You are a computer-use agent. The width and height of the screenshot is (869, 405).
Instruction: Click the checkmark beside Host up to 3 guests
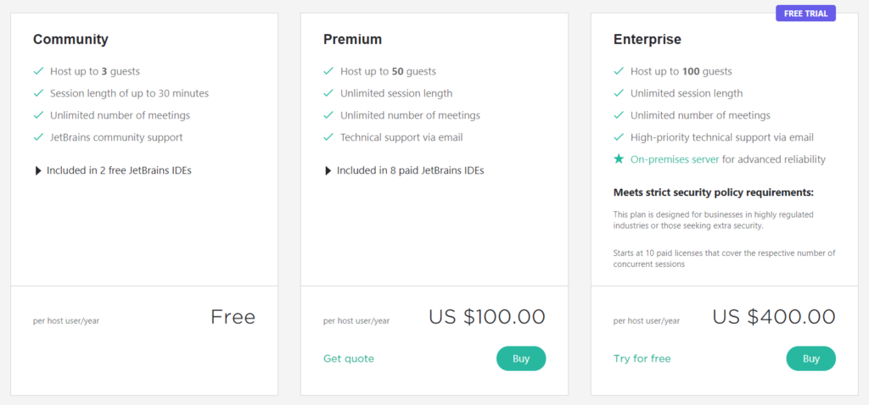click(38, 71)
